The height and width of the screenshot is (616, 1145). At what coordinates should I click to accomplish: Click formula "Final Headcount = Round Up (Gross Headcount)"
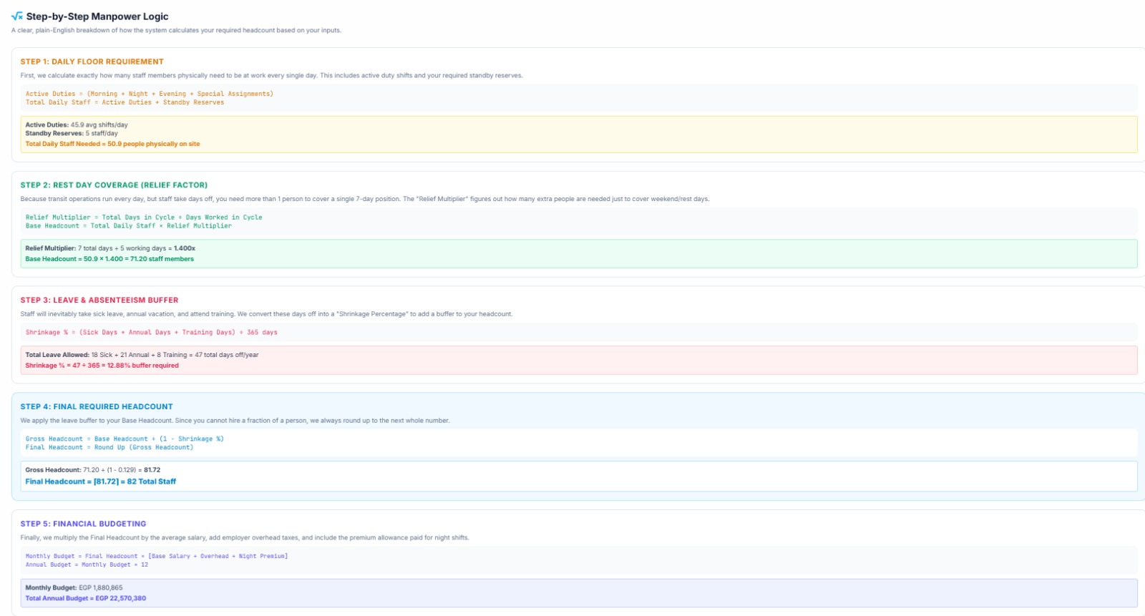pos(109,448)
